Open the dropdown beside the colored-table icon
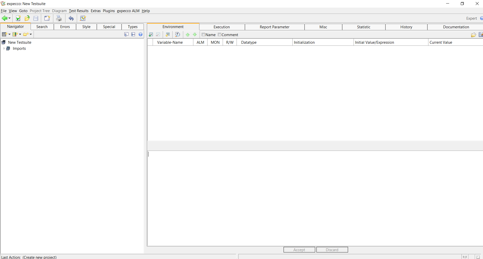Viewport: 483px width, 259px height. tap(20, 34)
